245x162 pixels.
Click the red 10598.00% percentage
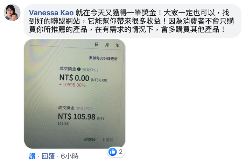74,85
